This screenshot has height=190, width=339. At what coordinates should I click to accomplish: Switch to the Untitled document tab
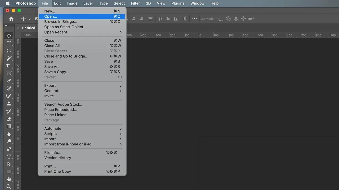point(29,28)
